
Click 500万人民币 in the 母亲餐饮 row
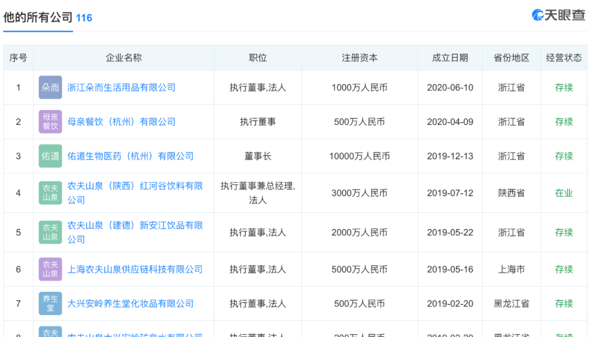[360, 122]
